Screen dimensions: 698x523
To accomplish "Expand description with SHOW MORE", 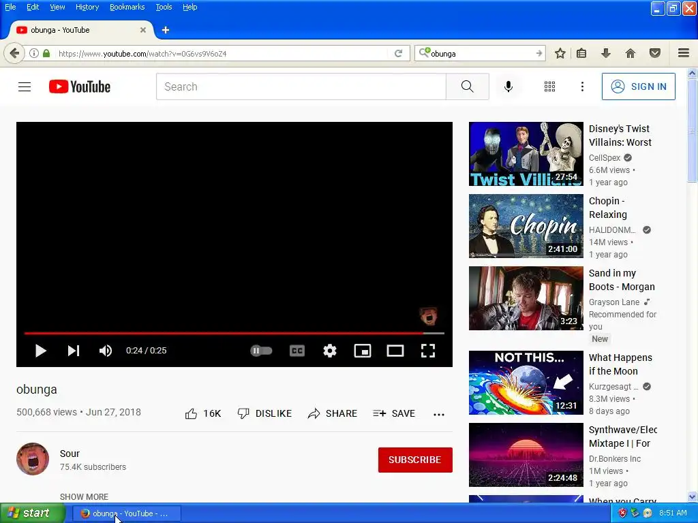I will click(x=84, y=496).
